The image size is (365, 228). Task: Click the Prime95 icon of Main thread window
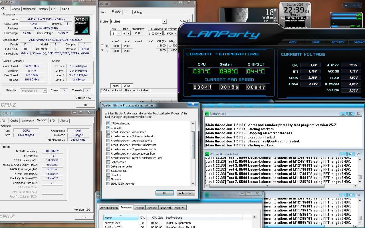(x=207, y=114)
